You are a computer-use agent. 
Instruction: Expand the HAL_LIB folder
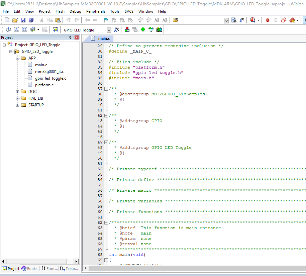[x=17, y=98]
